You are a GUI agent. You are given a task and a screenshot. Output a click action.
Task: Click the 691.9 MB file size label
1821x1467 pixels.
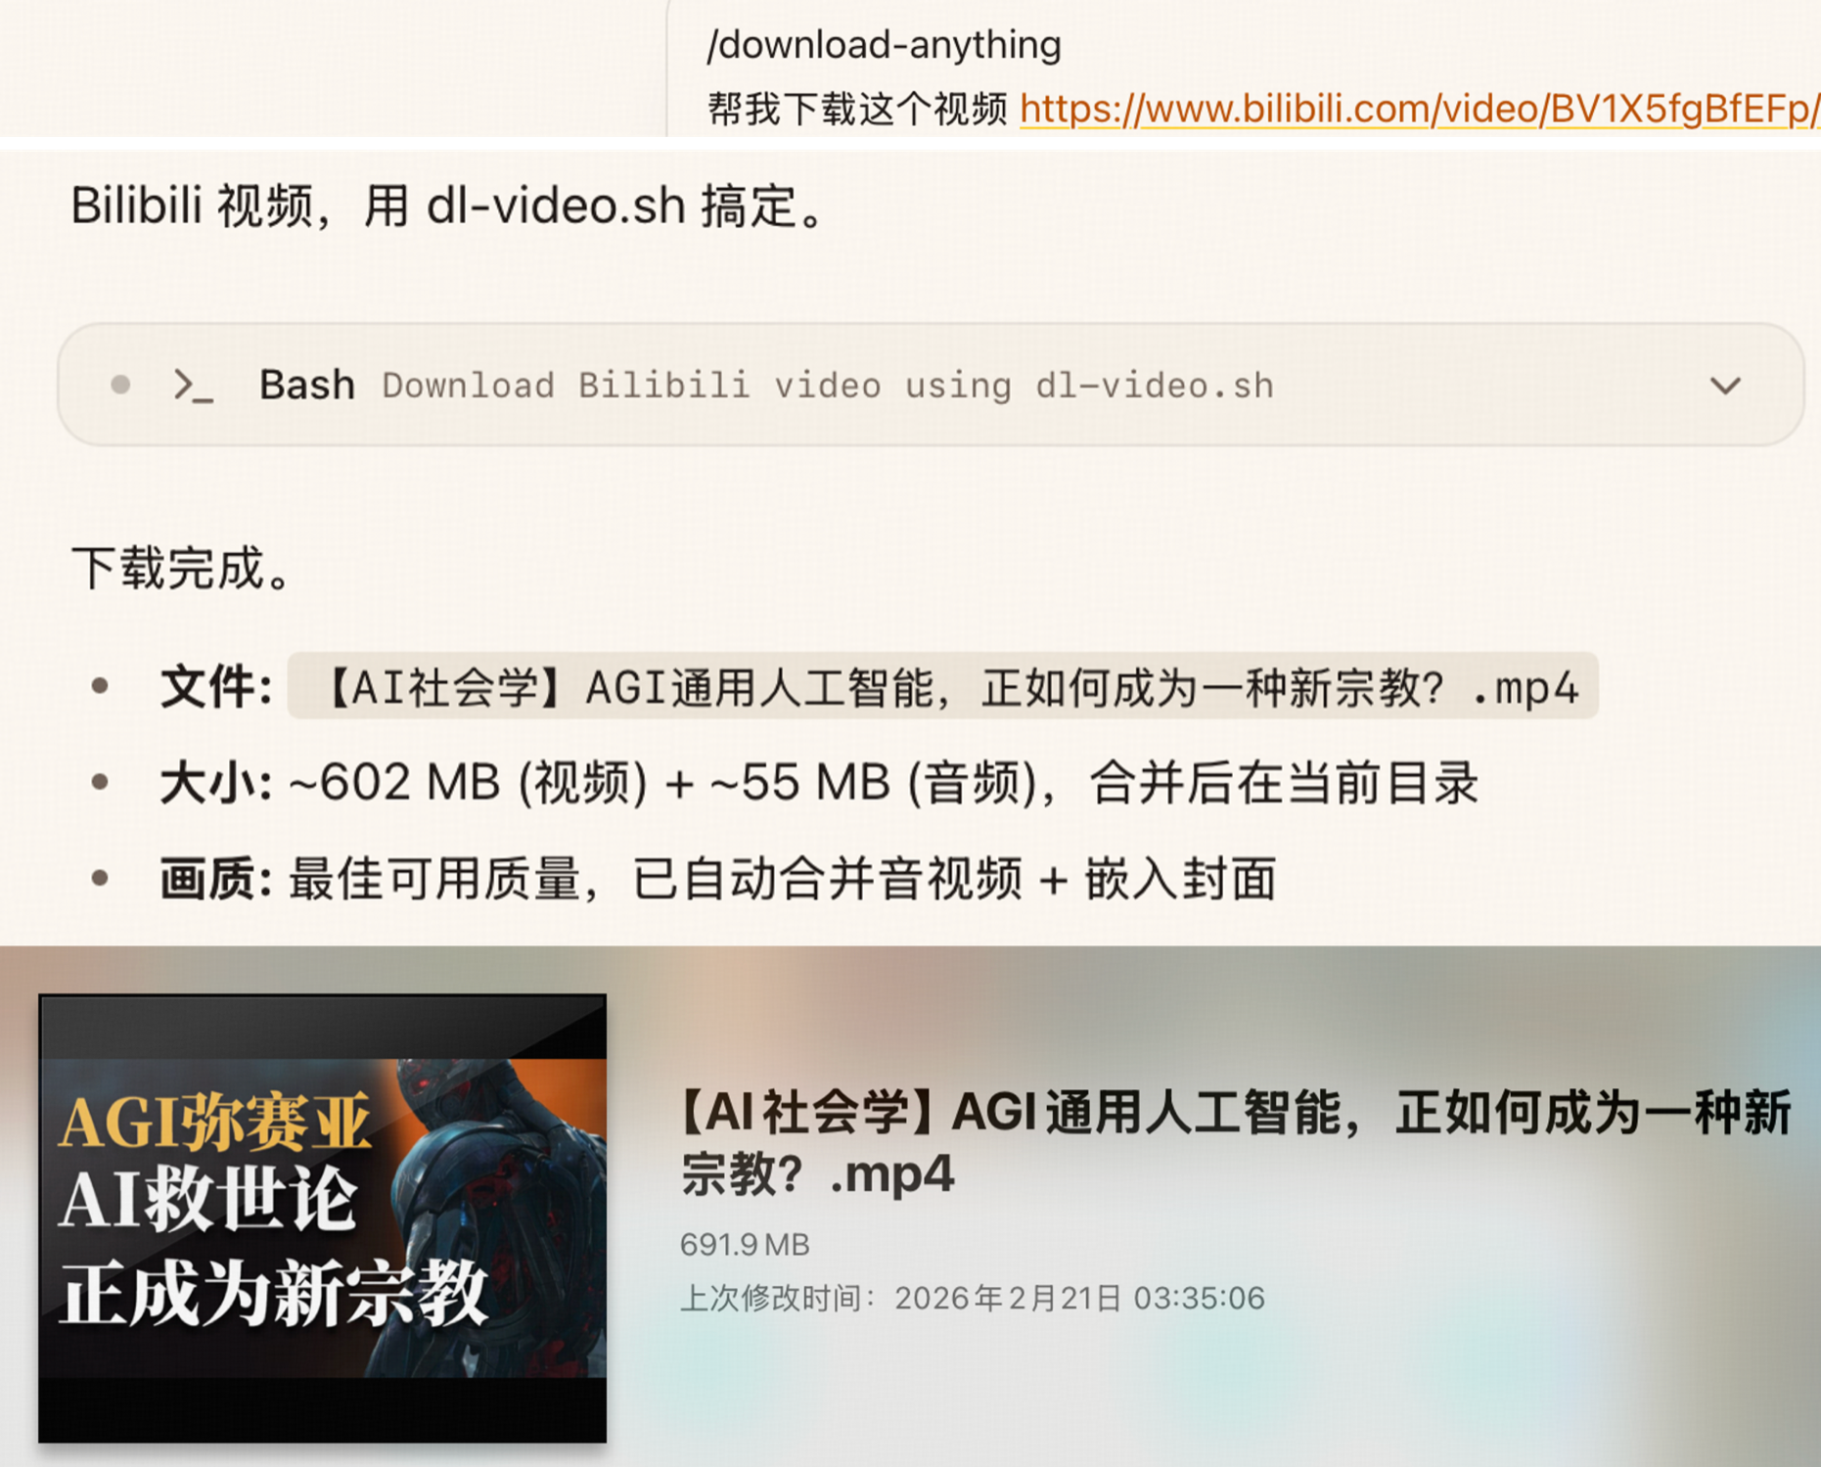(745, 1245)
